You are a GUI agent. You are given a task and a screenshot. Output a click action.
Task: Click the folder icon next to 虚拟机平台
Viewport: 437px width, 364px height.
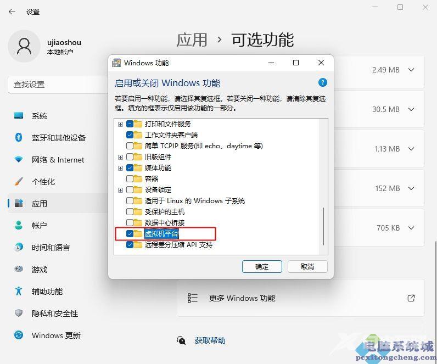(138, 233)
